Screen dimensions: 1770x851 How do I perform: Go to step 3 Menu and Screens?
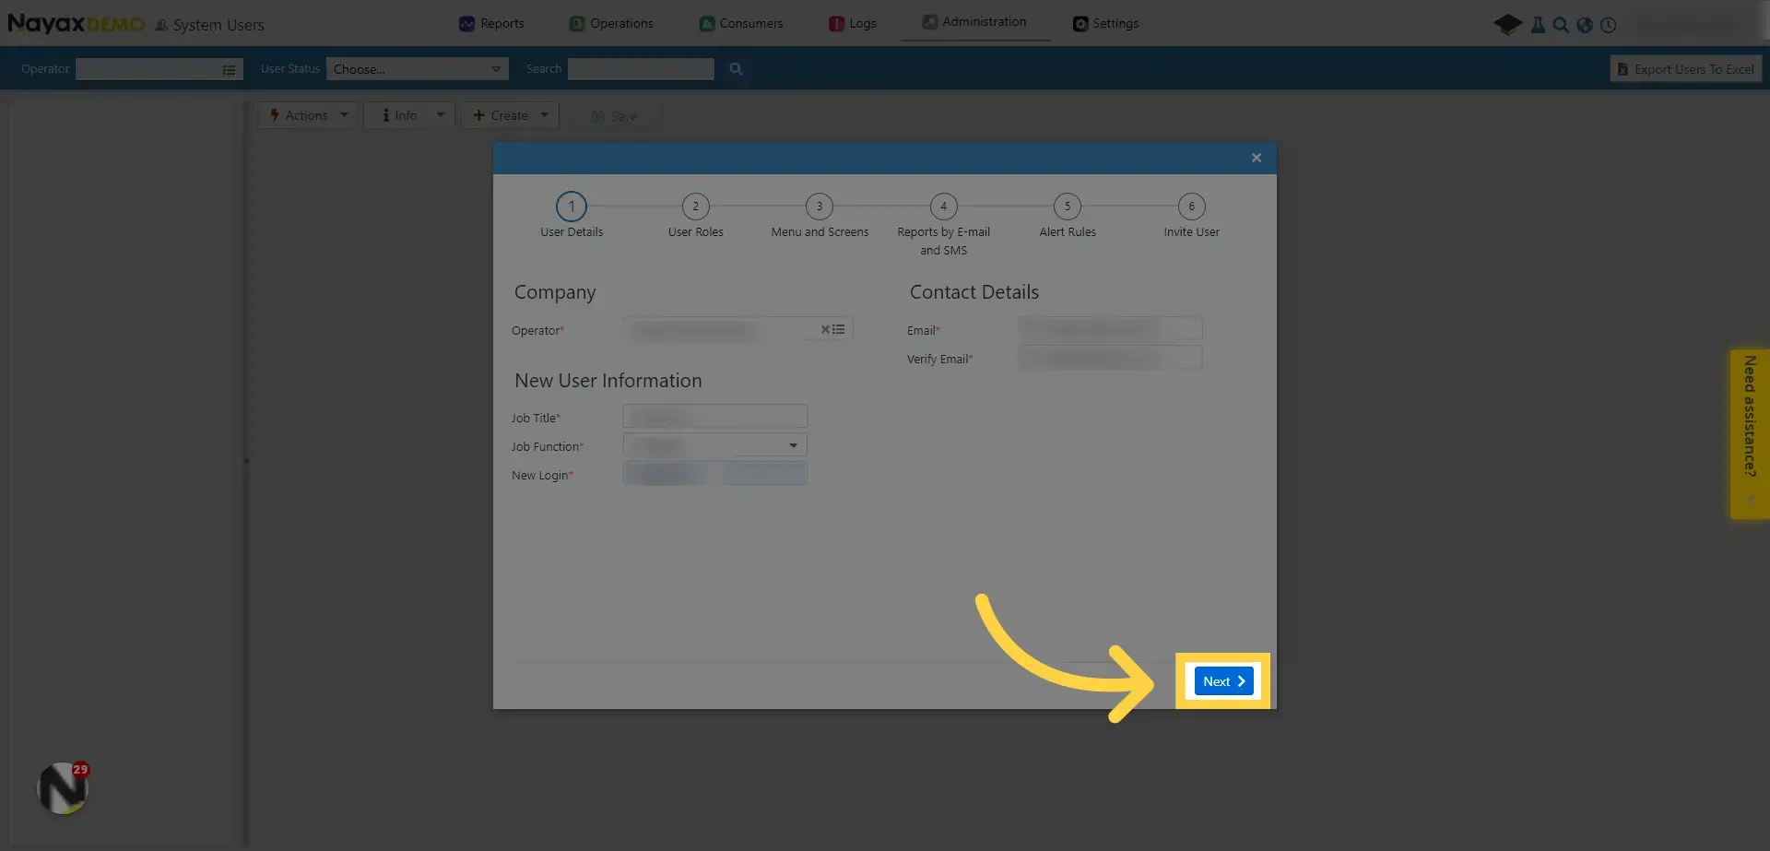[x=820, y=207]
